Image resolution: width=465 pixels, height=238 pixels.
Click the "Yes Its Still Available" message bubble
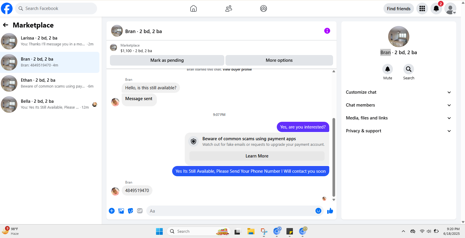[x=251, y=171]
